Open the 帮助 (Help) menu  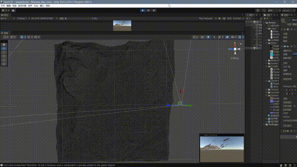48,6
